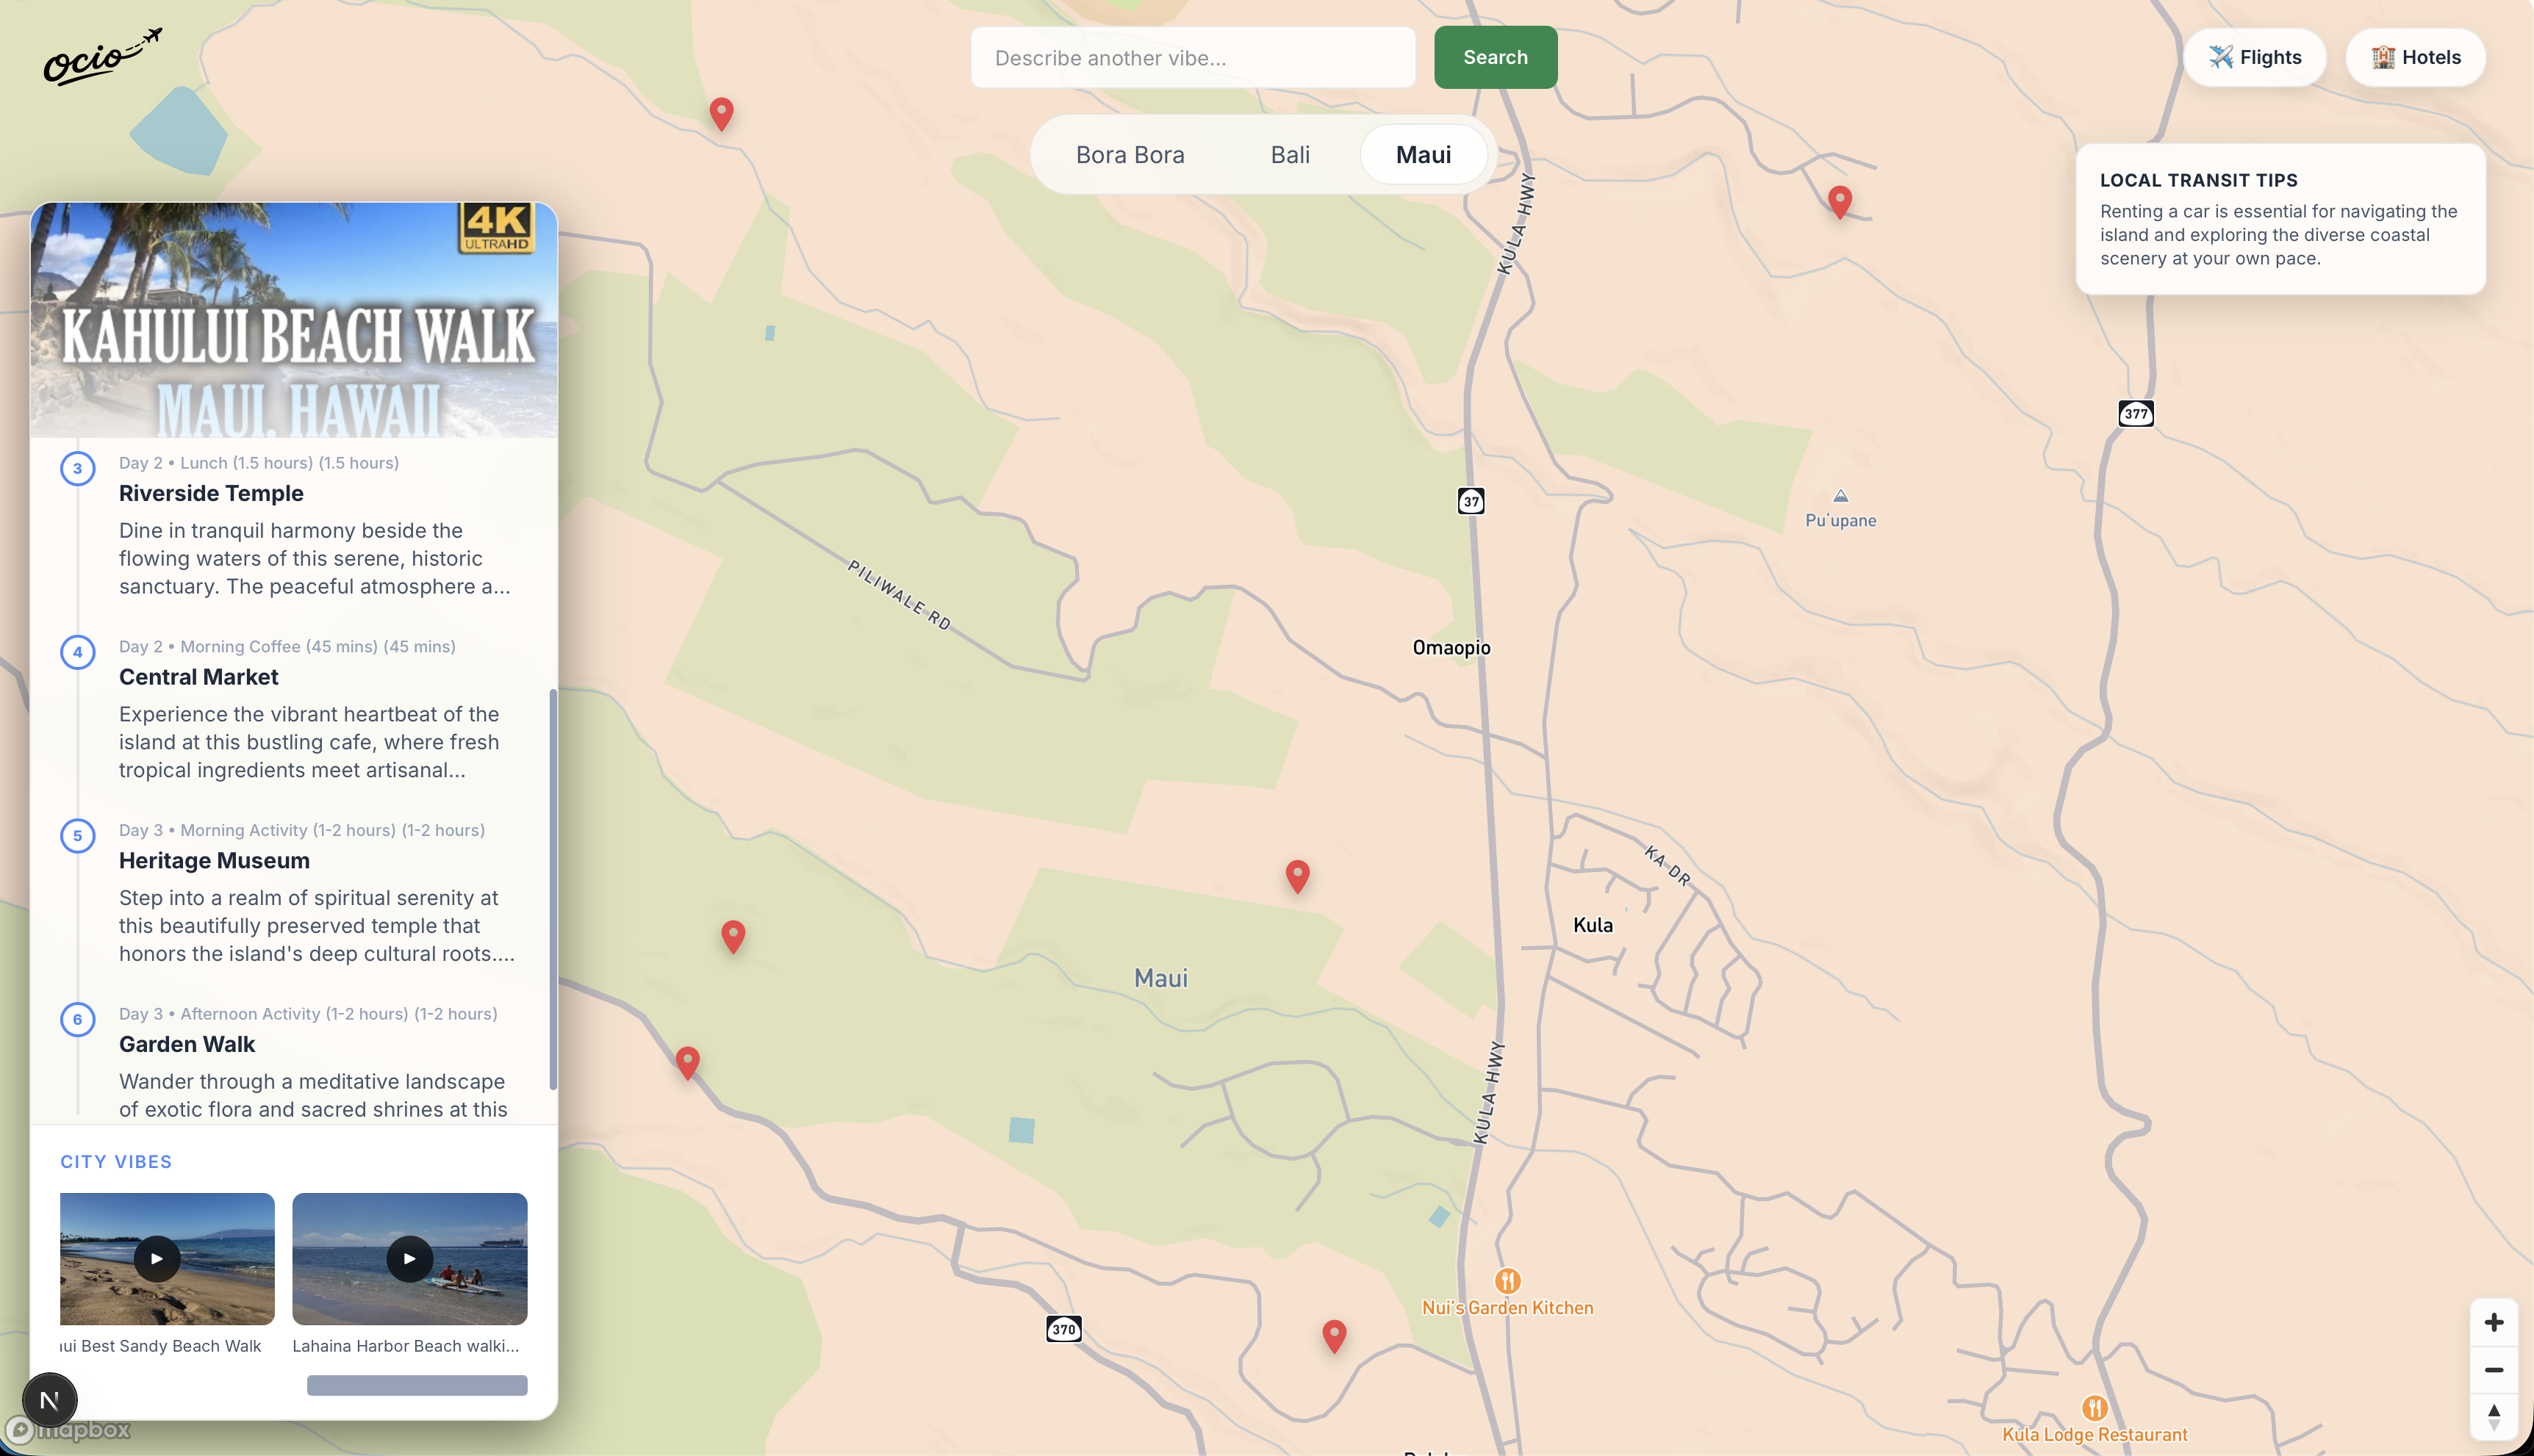Click the Pu'upane mountain peak marker

click(x=1840, y=496)
